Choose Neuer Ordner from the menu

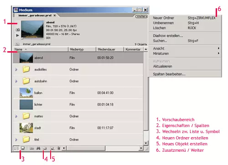tap(185, 18)
